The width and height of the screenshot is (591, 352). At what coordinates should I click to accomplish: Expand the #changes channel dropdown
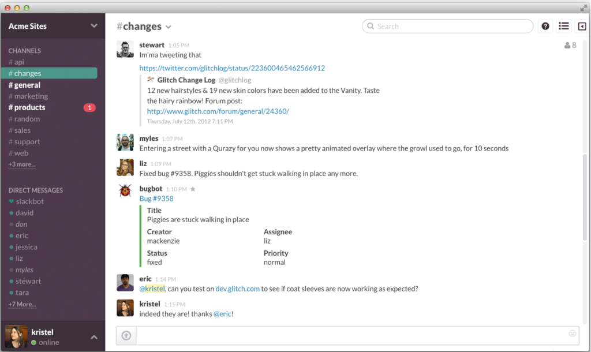pyautogui.click(x=169, y=27)
